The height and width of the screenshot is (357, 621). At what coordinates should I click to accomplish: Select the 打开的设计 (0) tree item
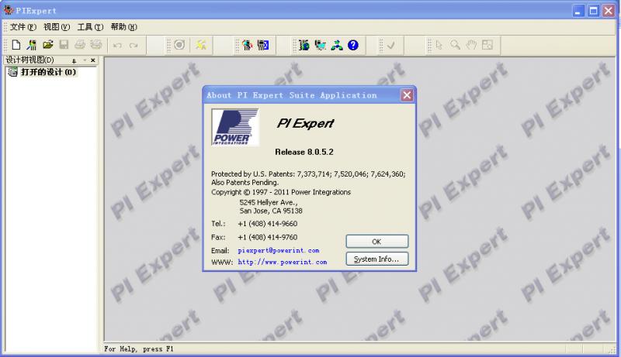48,72
